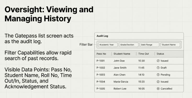Click the Pending status text
The image size is (192, 98).
(165, 75)
